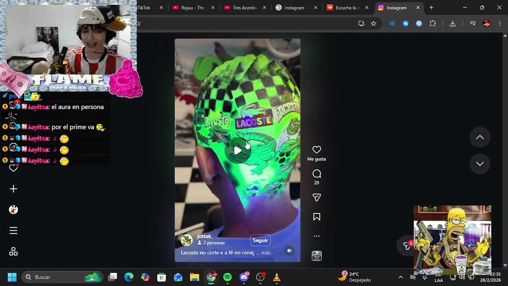Open the reel's audio thumbnail
Screen dimensions: 508x286
316,256
